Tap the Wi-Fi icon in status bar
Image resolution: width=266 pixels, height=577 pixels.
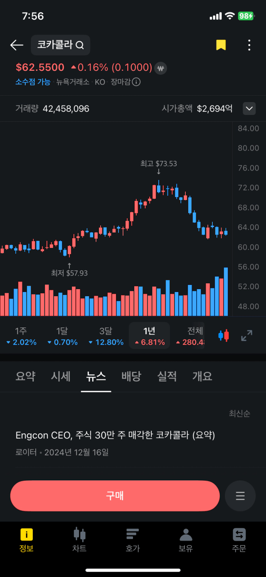(230, 16)
